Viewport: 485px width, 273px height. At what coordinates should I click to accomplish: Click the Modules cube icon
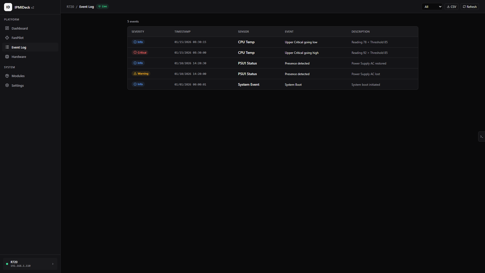coord(7,76)
